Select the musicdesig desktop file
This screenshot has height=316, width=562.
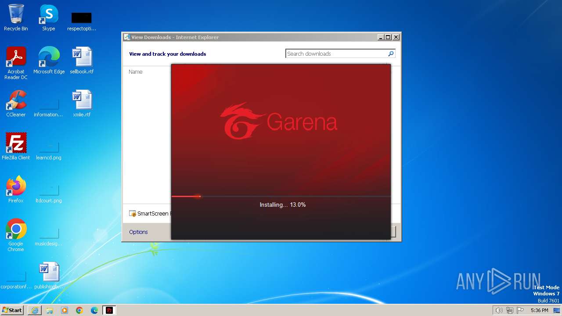[x=48, y=236]
